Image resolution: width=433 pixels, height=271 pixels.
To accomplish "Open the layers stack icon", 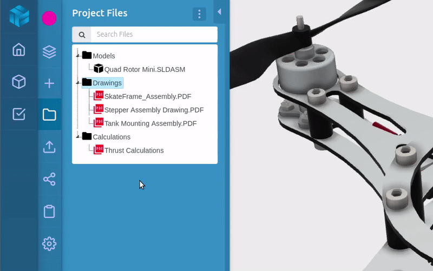I will click(49, 51).
